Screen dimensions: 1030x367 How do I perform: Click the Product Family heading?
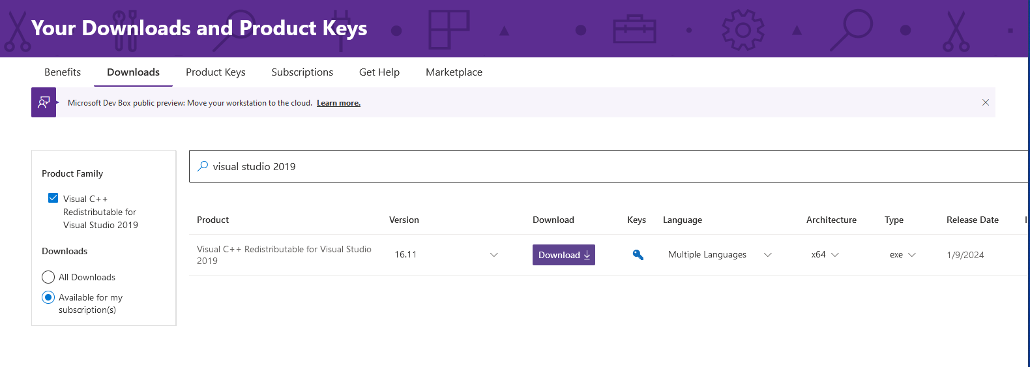coord(72,173)
